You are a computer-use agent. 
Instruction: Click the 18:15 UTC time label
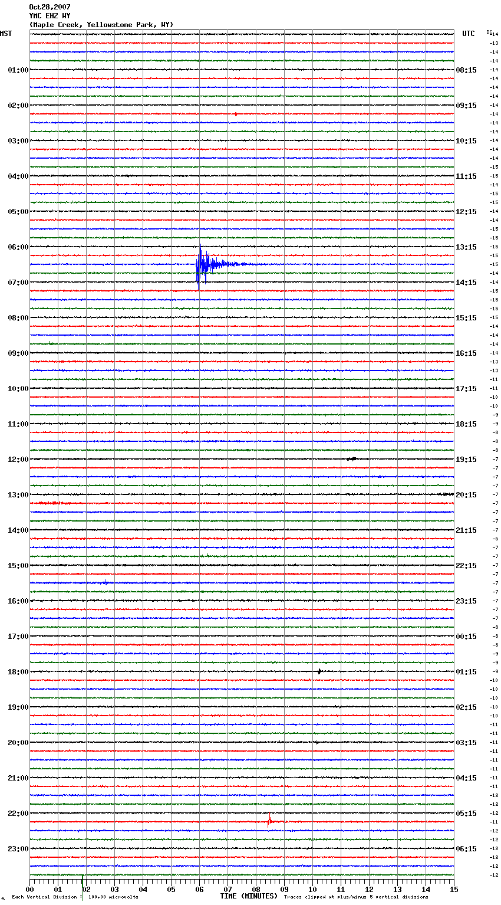point(466,424)
